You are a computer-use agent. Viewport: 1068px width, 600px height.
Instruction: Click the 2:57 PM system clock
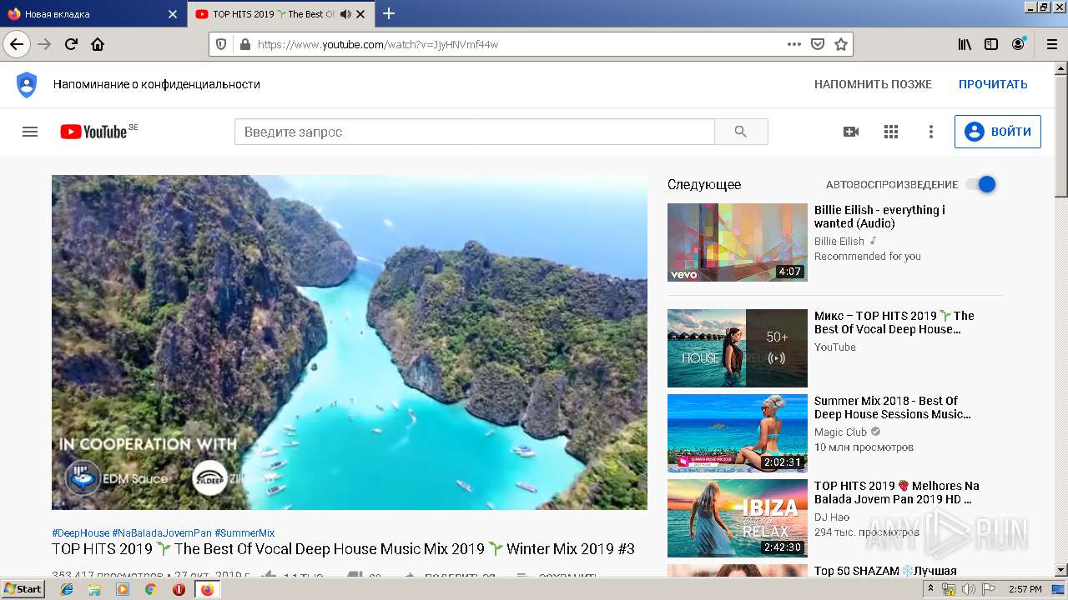[1025, 589]
